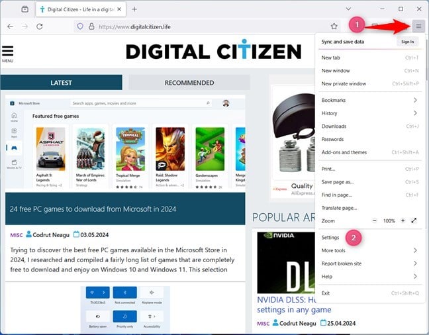This screenshot has width=429, height=335.
Task: Select New window menu entry
Action: tap(370, 71)
